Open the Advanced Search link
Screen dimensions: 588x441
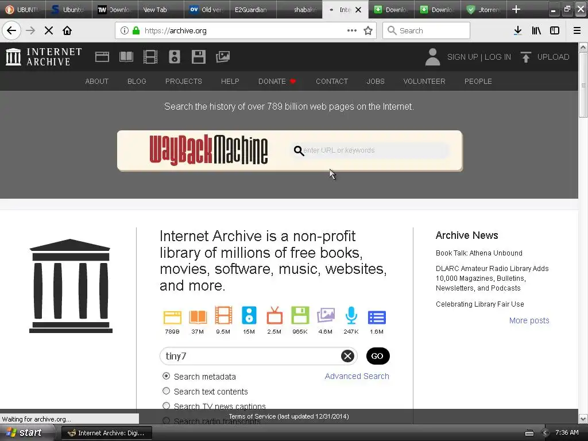357,376
